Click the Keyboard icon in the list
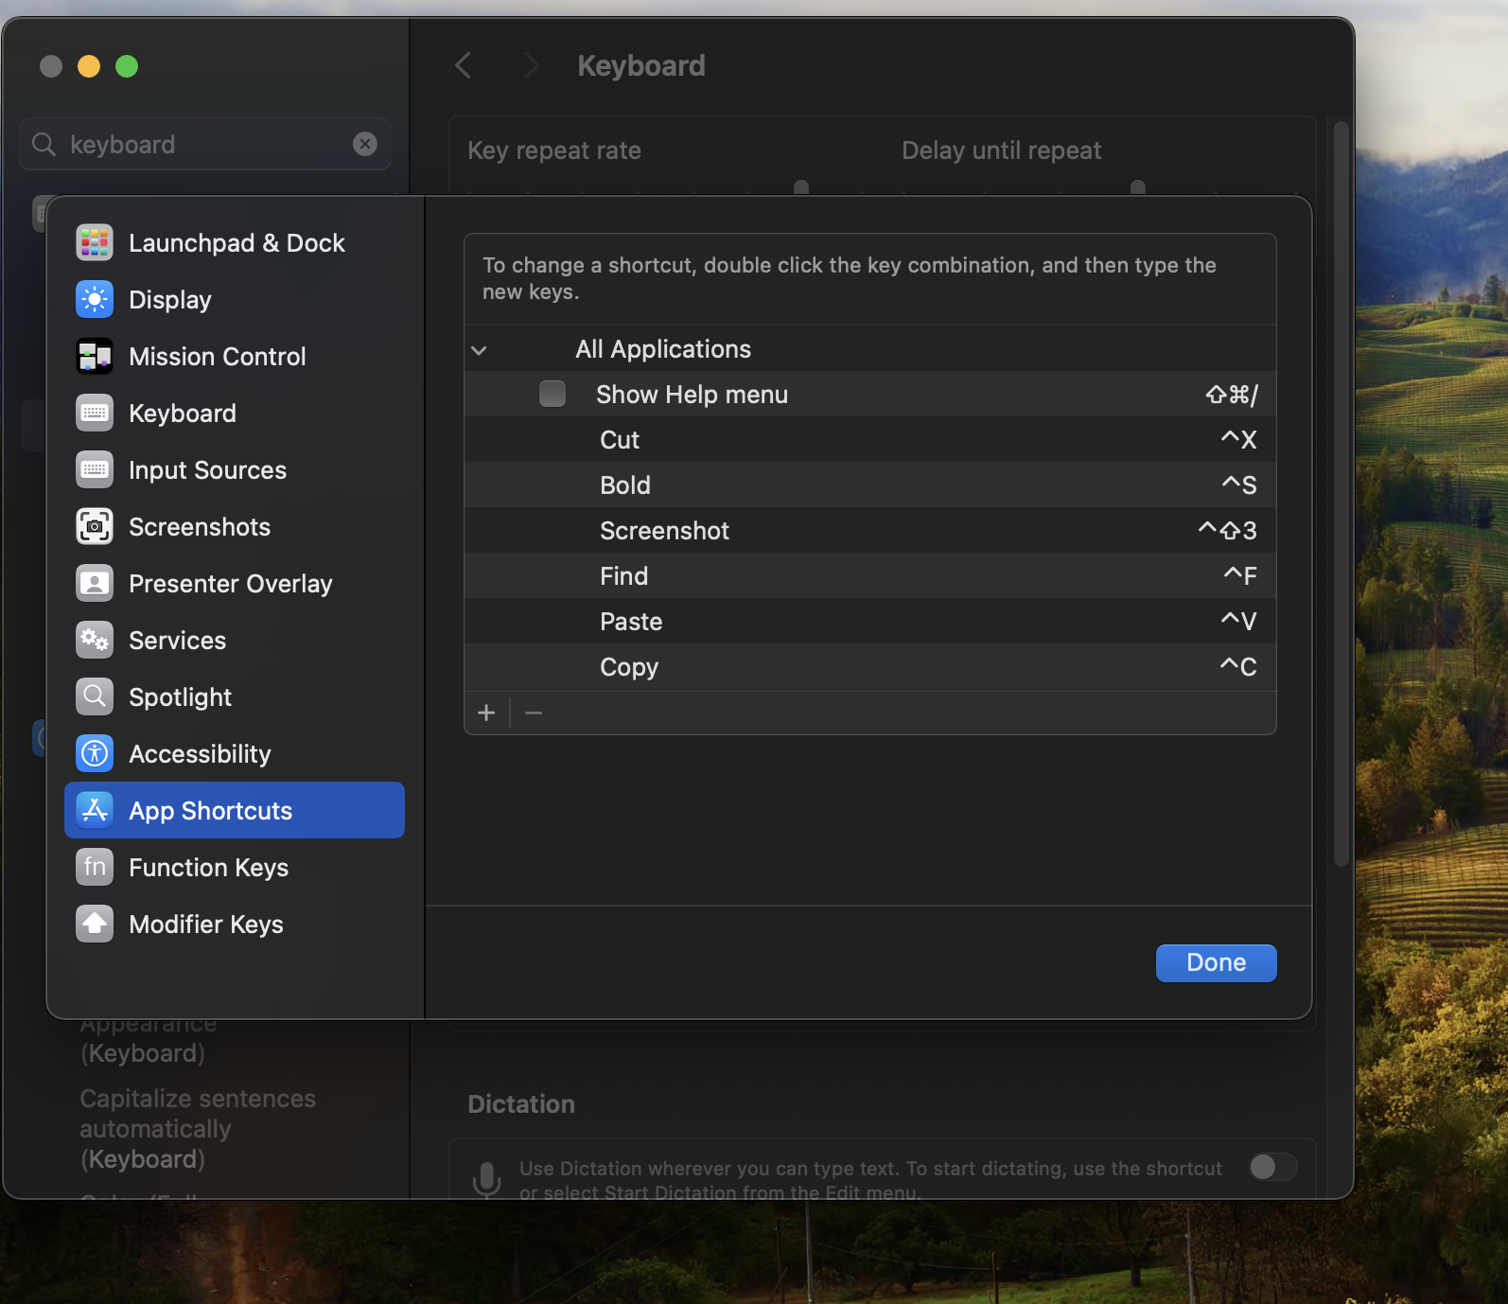 [95, 413]
